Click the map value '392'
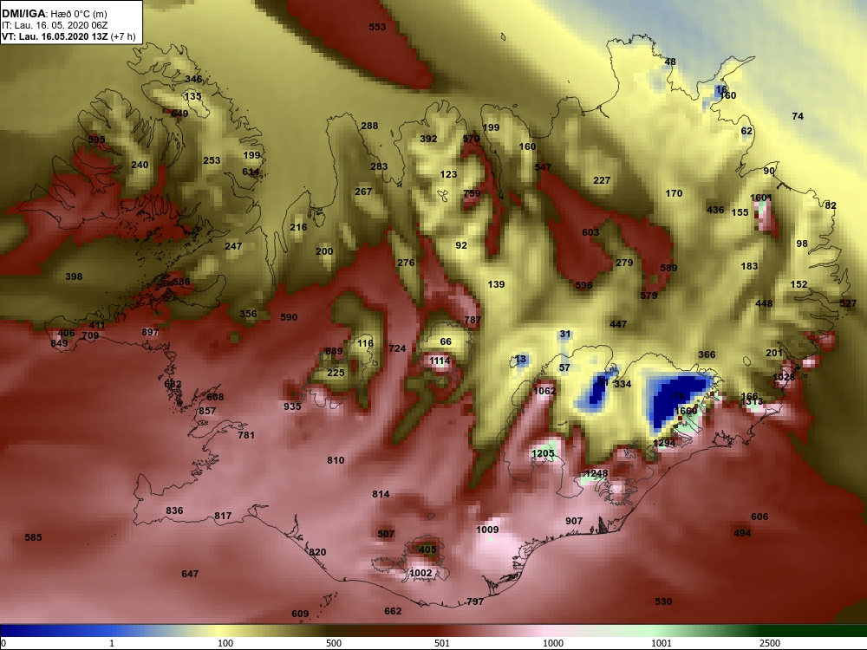The height and width of the screenshot is (650, 867). (x=428, y=139)
